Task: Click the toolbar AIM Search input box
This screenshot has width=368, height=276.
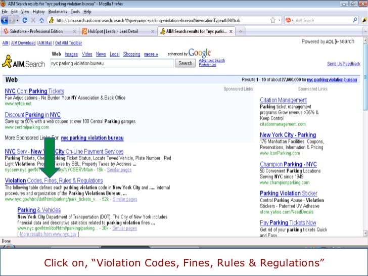Action: (x=323, y=20)
